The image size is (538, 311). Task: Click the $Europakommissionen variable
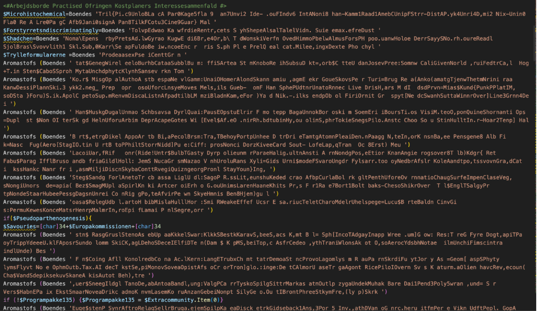(x=100, y=226)
